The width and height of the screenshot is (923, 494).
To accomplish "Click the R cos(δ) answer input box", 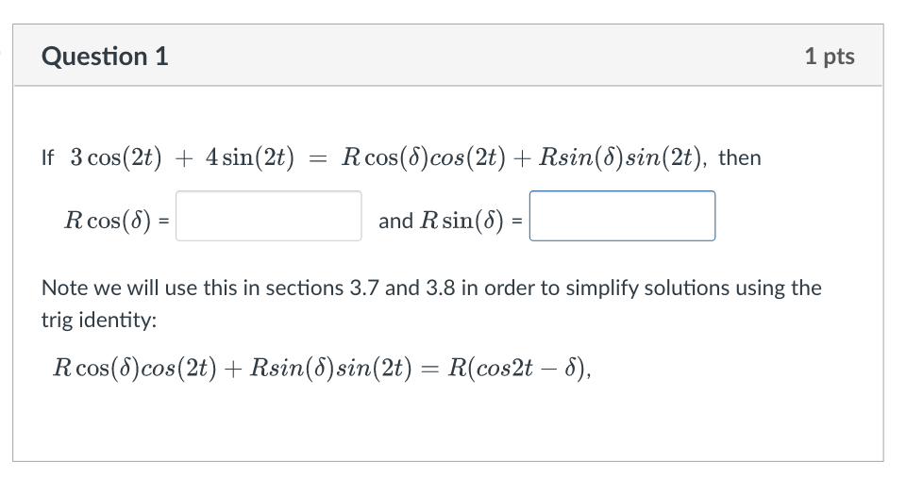I will pos(268,216).
